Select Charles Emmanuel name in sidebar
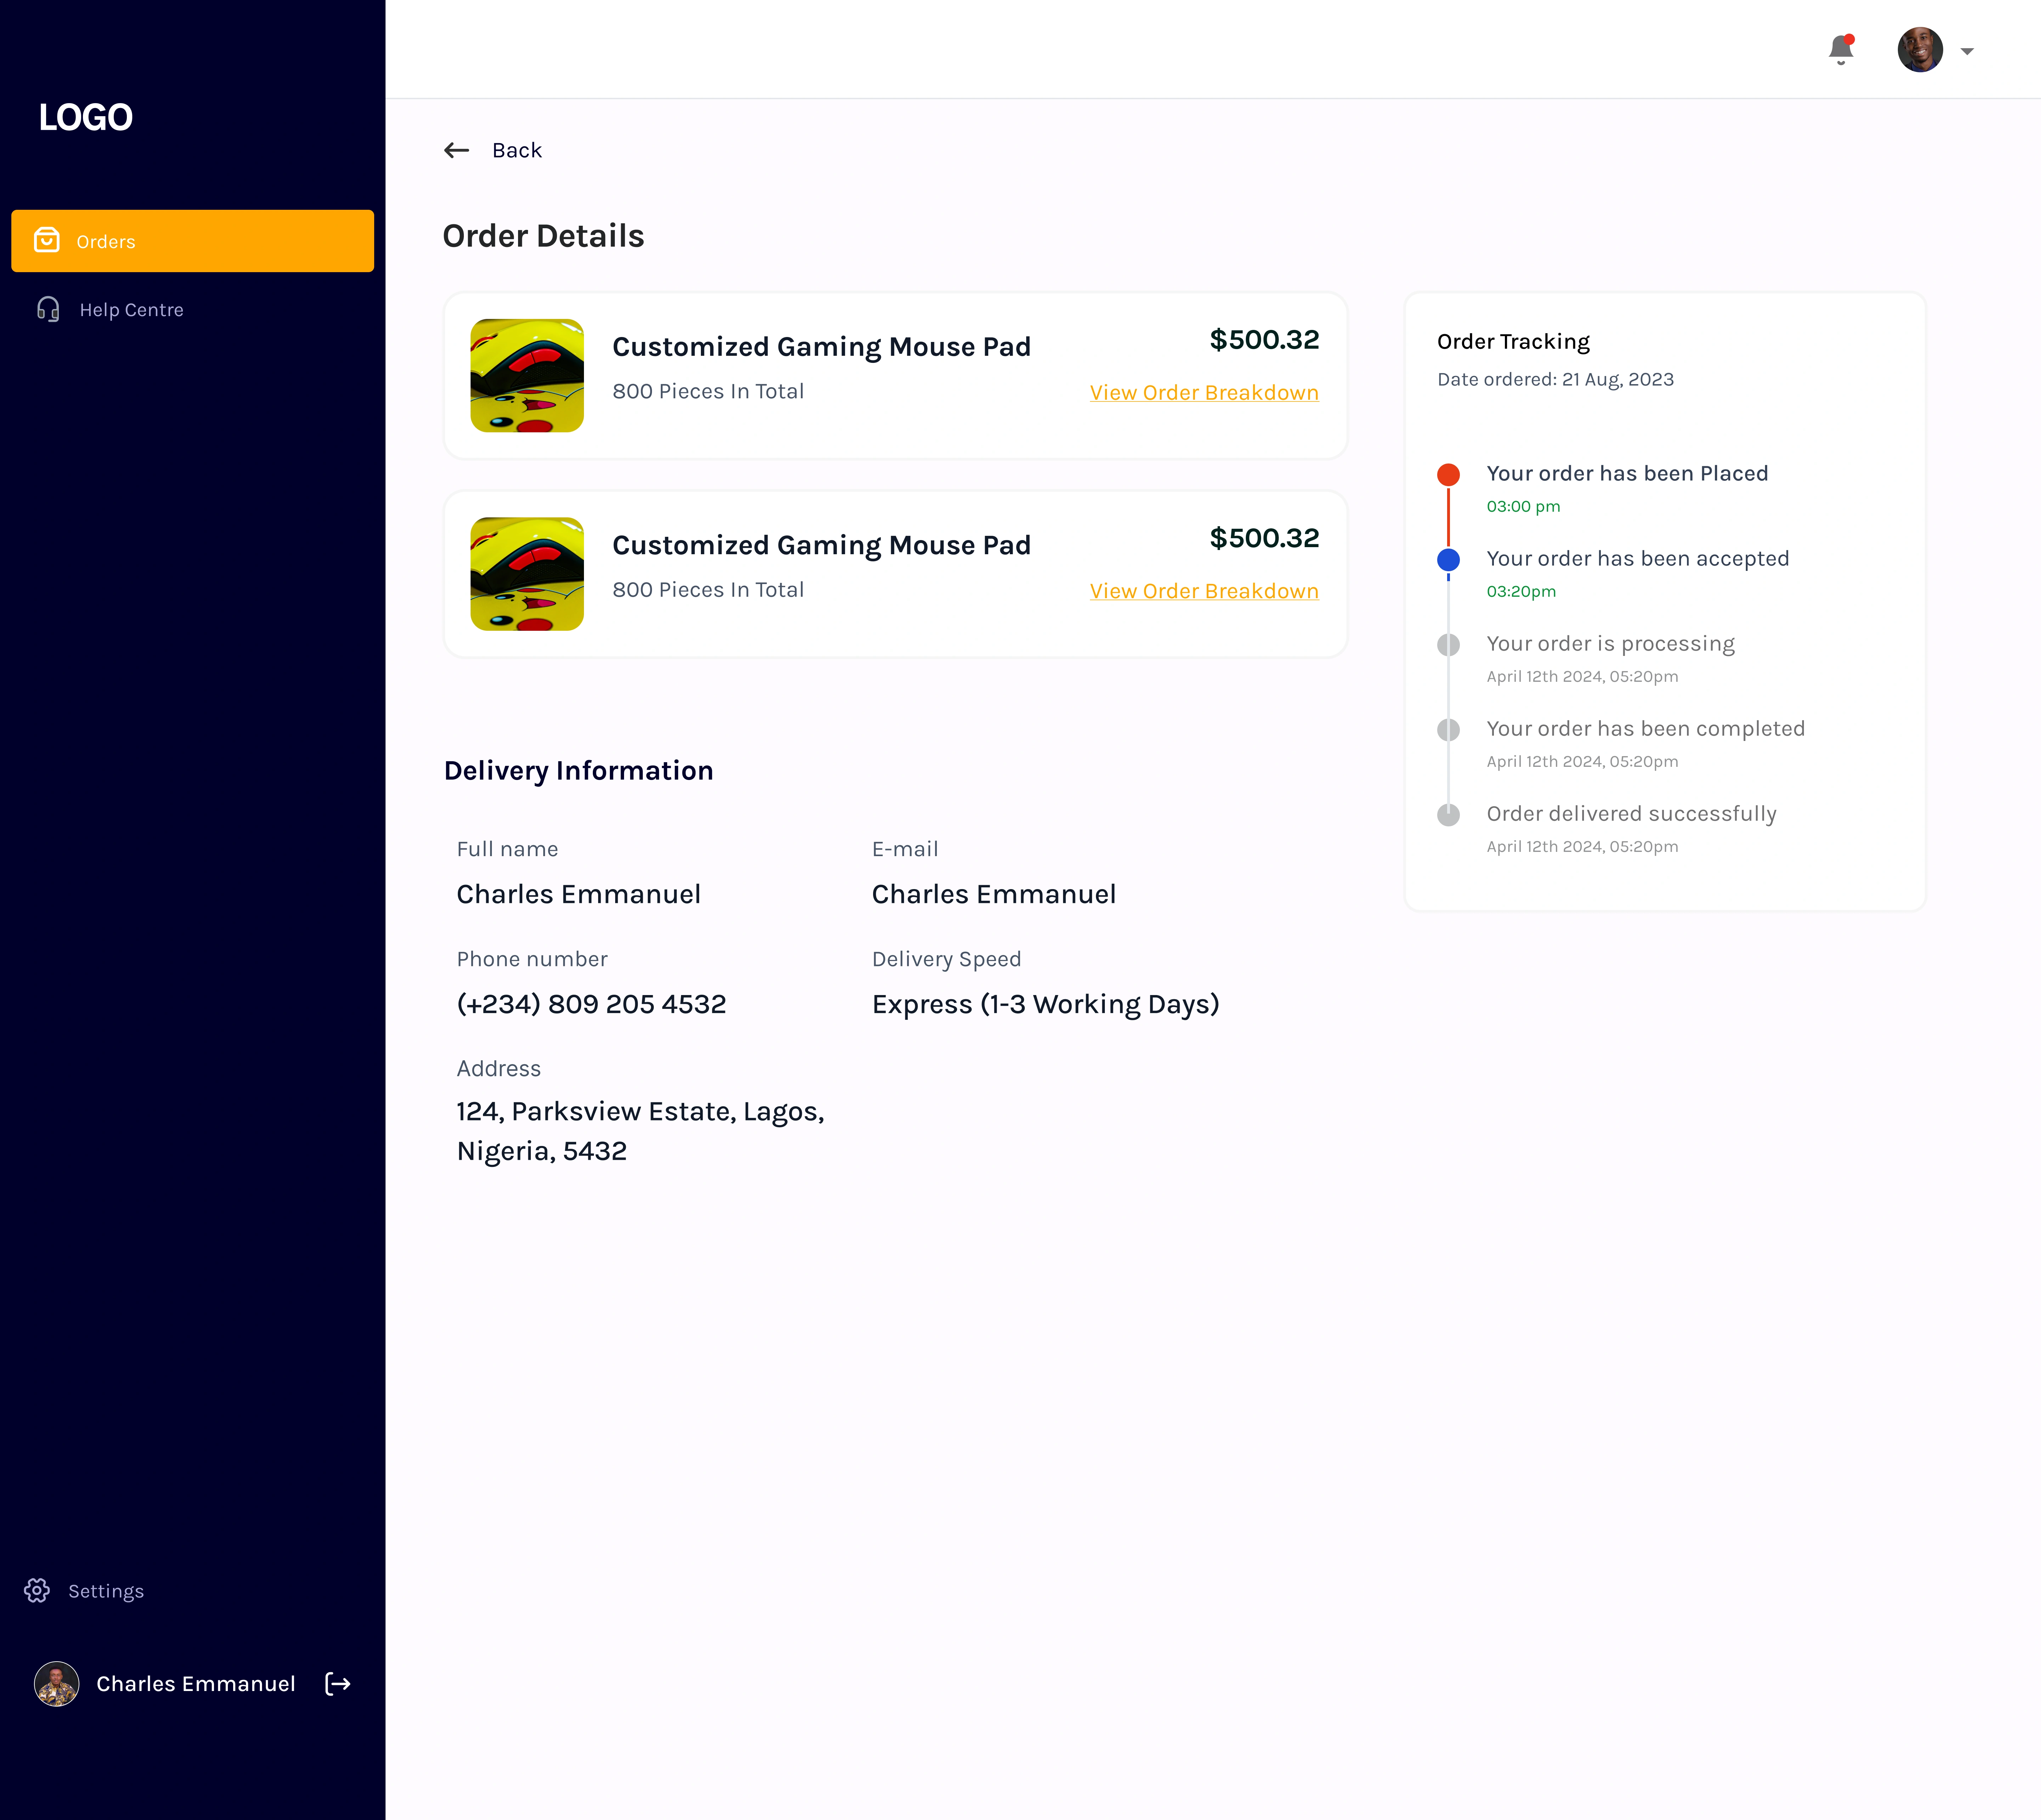The image size is (2041, 1820). [x=196, y=1684]
